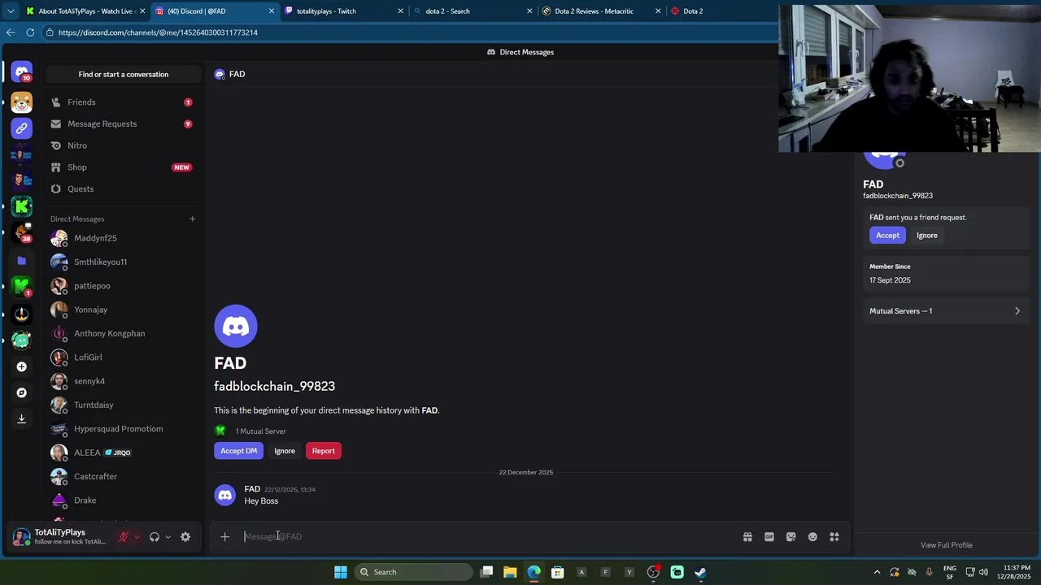Click Ignore button under chat intro

pos(285,451)
